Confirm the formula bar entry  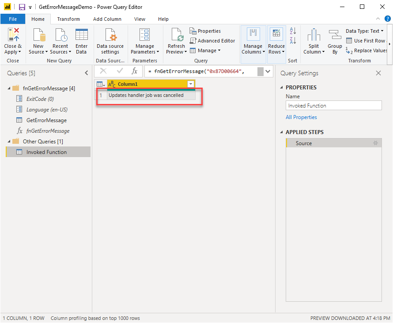pos(120,71)
